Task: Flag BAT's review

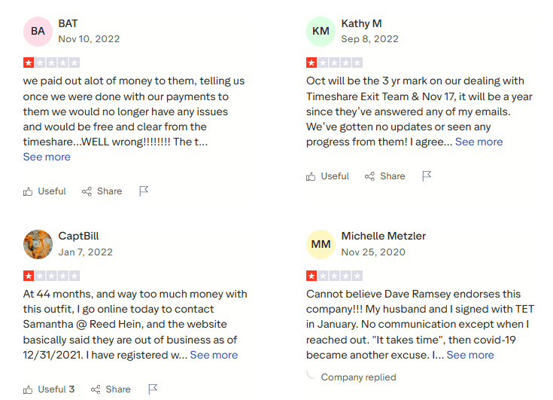Action: [x=144, y=191]
